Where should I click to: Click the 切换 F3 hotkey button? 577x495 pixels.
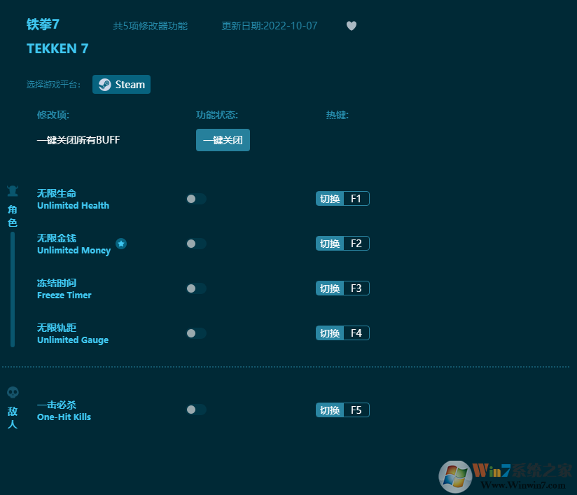click(x=342, y=288)
